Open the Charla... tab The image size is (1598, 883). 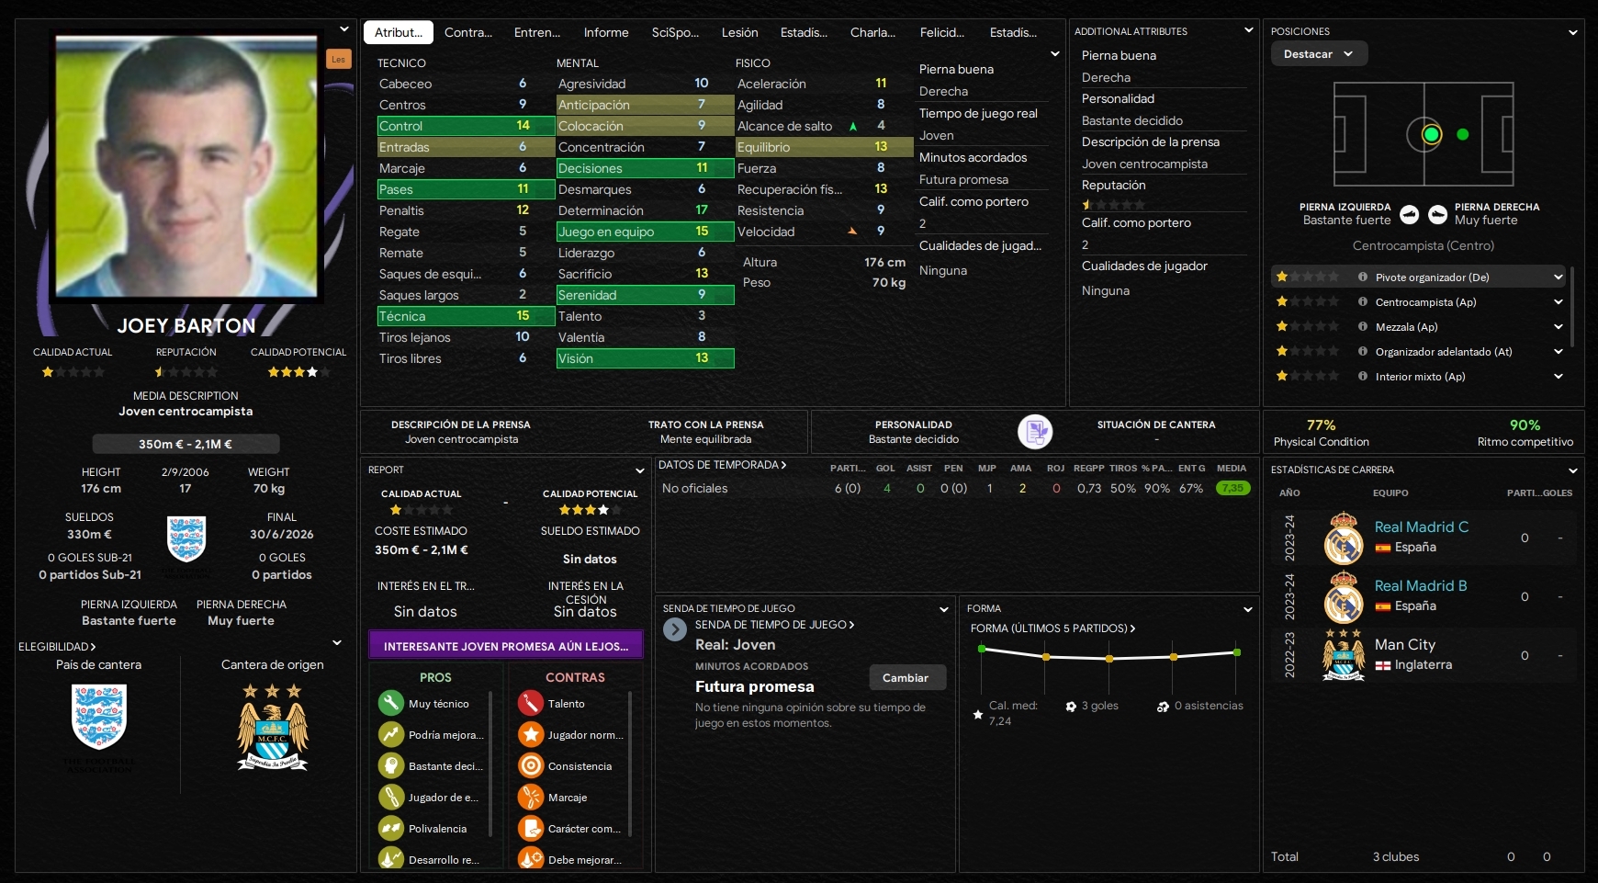coord(872,32)
